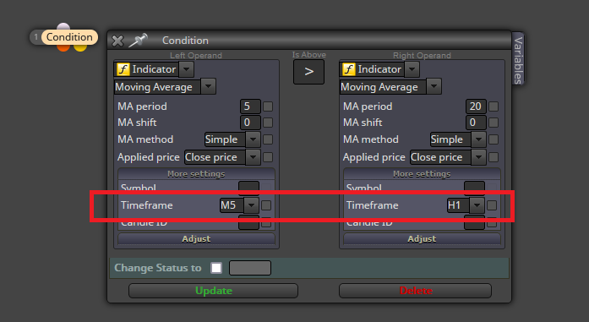589x322 pixels.
Task: Click right operand Adjust bar
Action: tap(422, 239)
